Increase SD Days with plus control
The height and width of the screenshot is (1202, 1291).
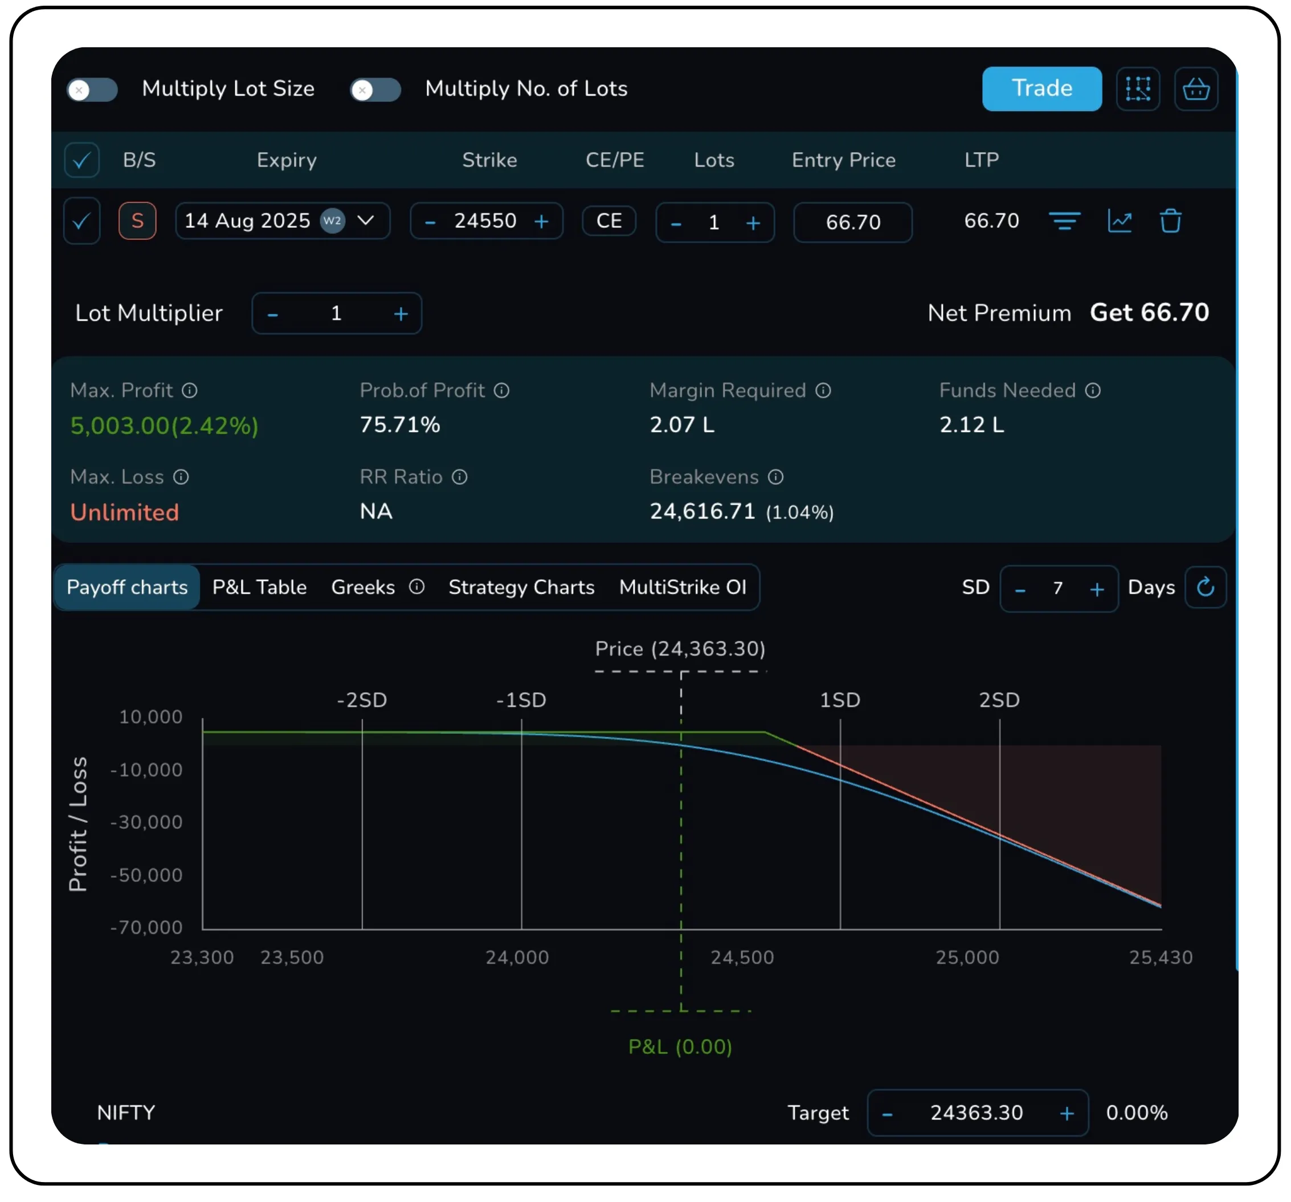coord(1096,589)
